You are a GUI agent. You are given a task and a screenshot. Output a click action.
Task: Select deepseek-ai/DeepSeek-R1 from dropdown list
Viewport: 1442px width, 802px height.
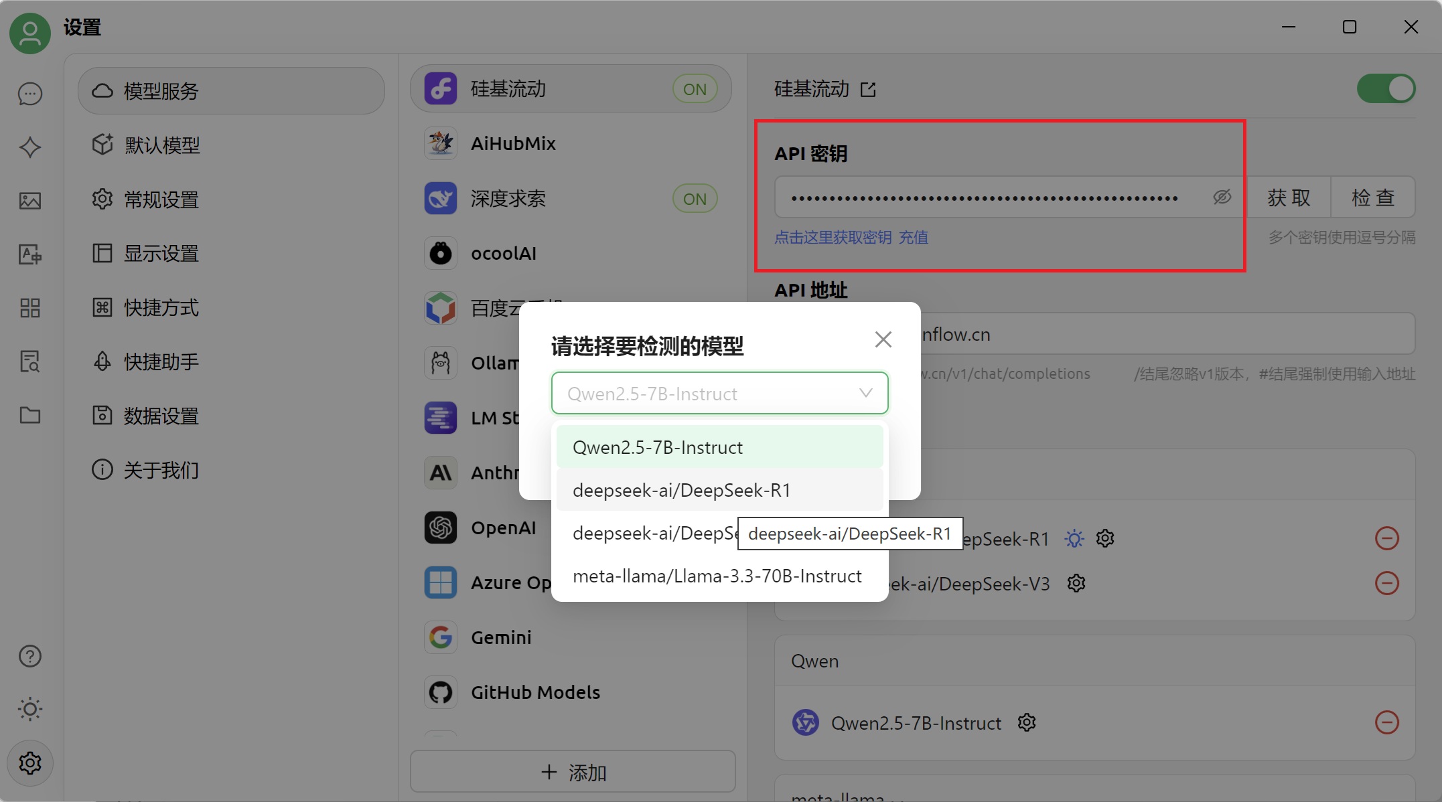point(720,490)
